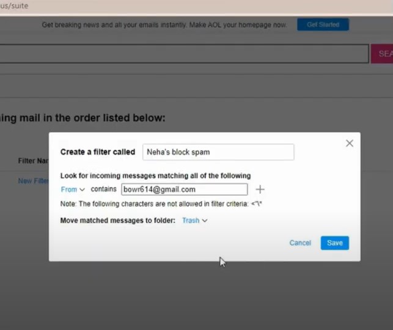This screenshot has height=330, width=393.
Task: Click 'Create a filter called' label
Action: pos(98,152)
